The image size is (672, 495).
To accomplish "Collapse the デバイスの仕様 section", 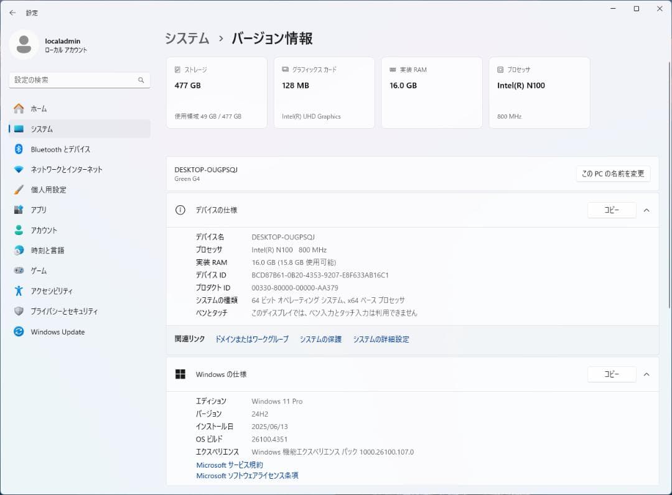I will click(x=646, y=210).
